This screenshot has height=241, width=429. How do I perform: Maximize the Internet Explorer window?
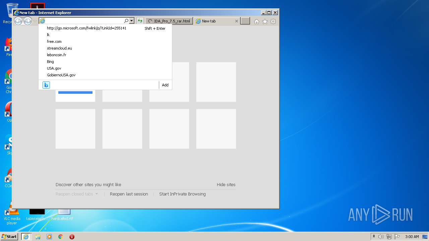(269, 13)
